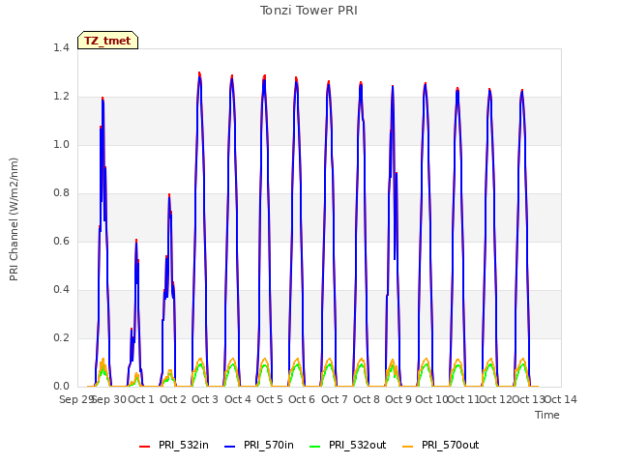The width and height of the screenshot is (619, 464).
Task: Click the Oct 3 x-axis tick label
Action: pyautogui.click(x=205, y=399)
